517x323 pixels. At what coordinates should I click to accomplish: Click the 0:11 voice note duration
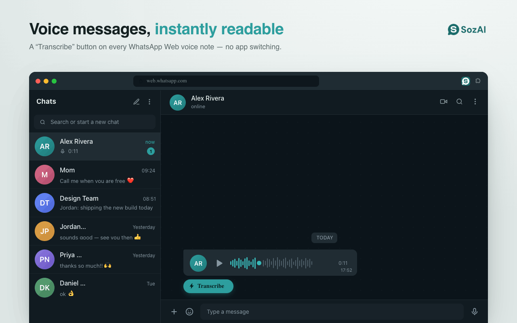click(x=343, y=263)
